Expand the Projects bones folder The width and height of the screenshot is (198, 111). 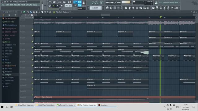(x=10, y=66)
